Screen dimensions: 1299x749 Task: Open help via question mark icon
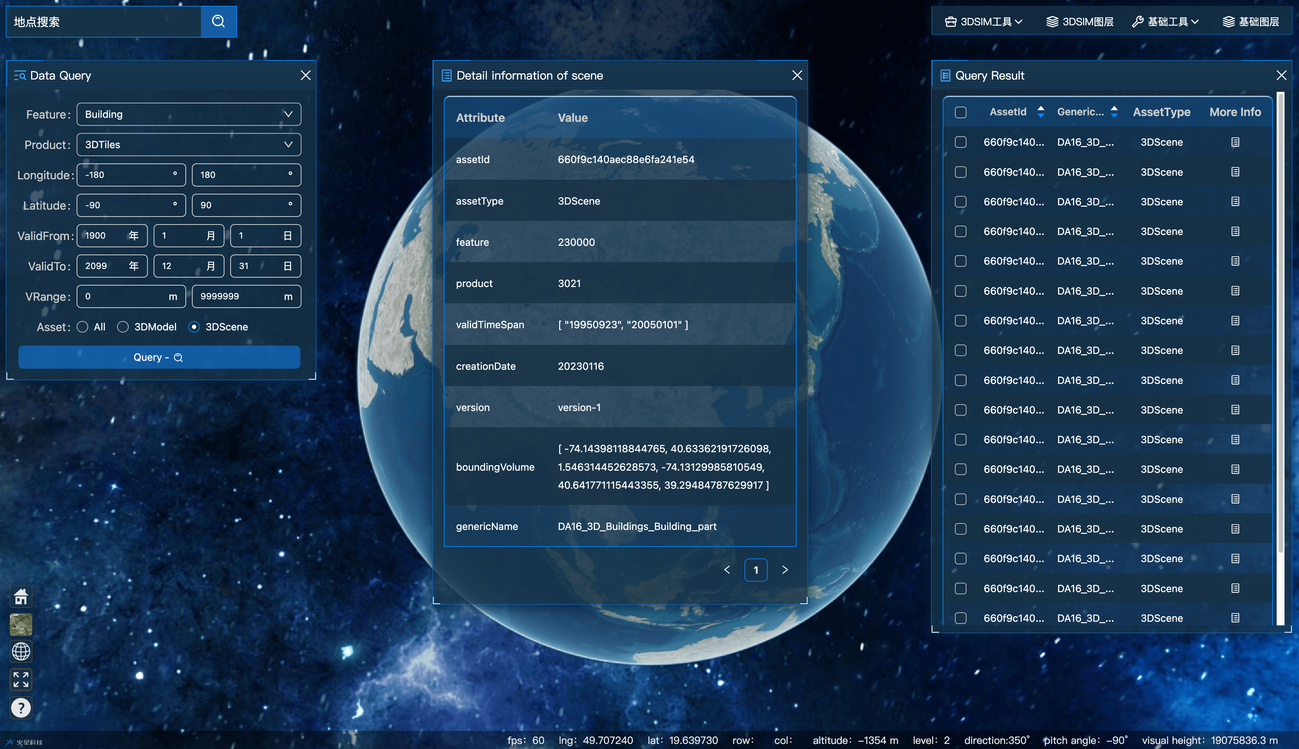click(21, 707)
